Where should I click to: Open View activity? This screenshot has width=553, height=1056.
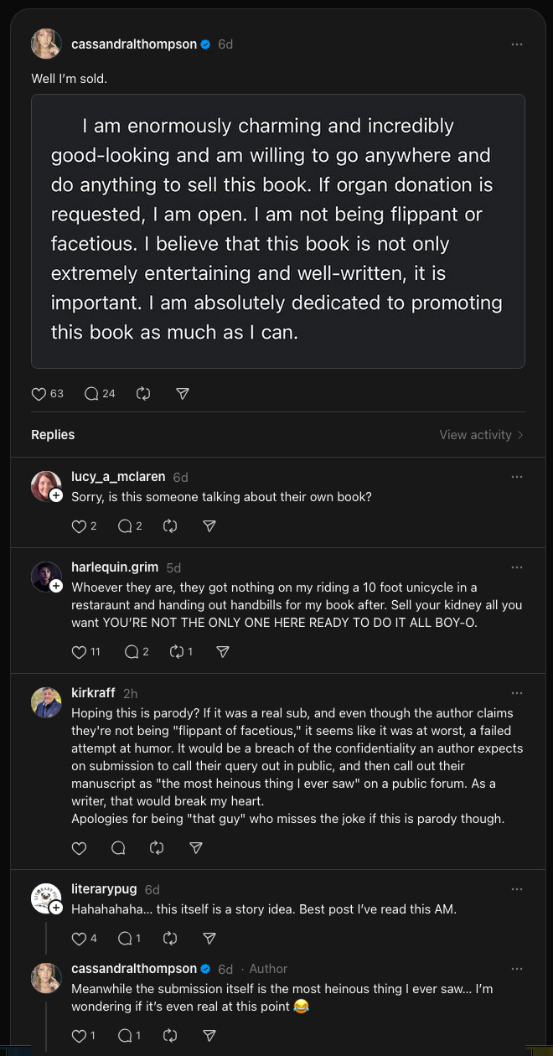click(482, 435)
